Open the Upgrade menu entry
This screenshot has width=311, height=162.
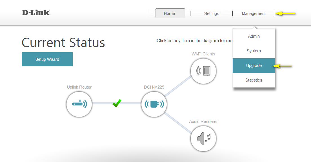coord(254,66)
